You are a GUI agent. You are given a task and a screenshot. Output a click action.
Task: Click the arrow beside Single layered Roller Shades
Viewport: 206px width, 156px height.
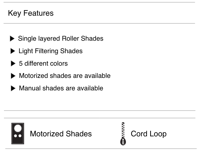tap(12, 39)
